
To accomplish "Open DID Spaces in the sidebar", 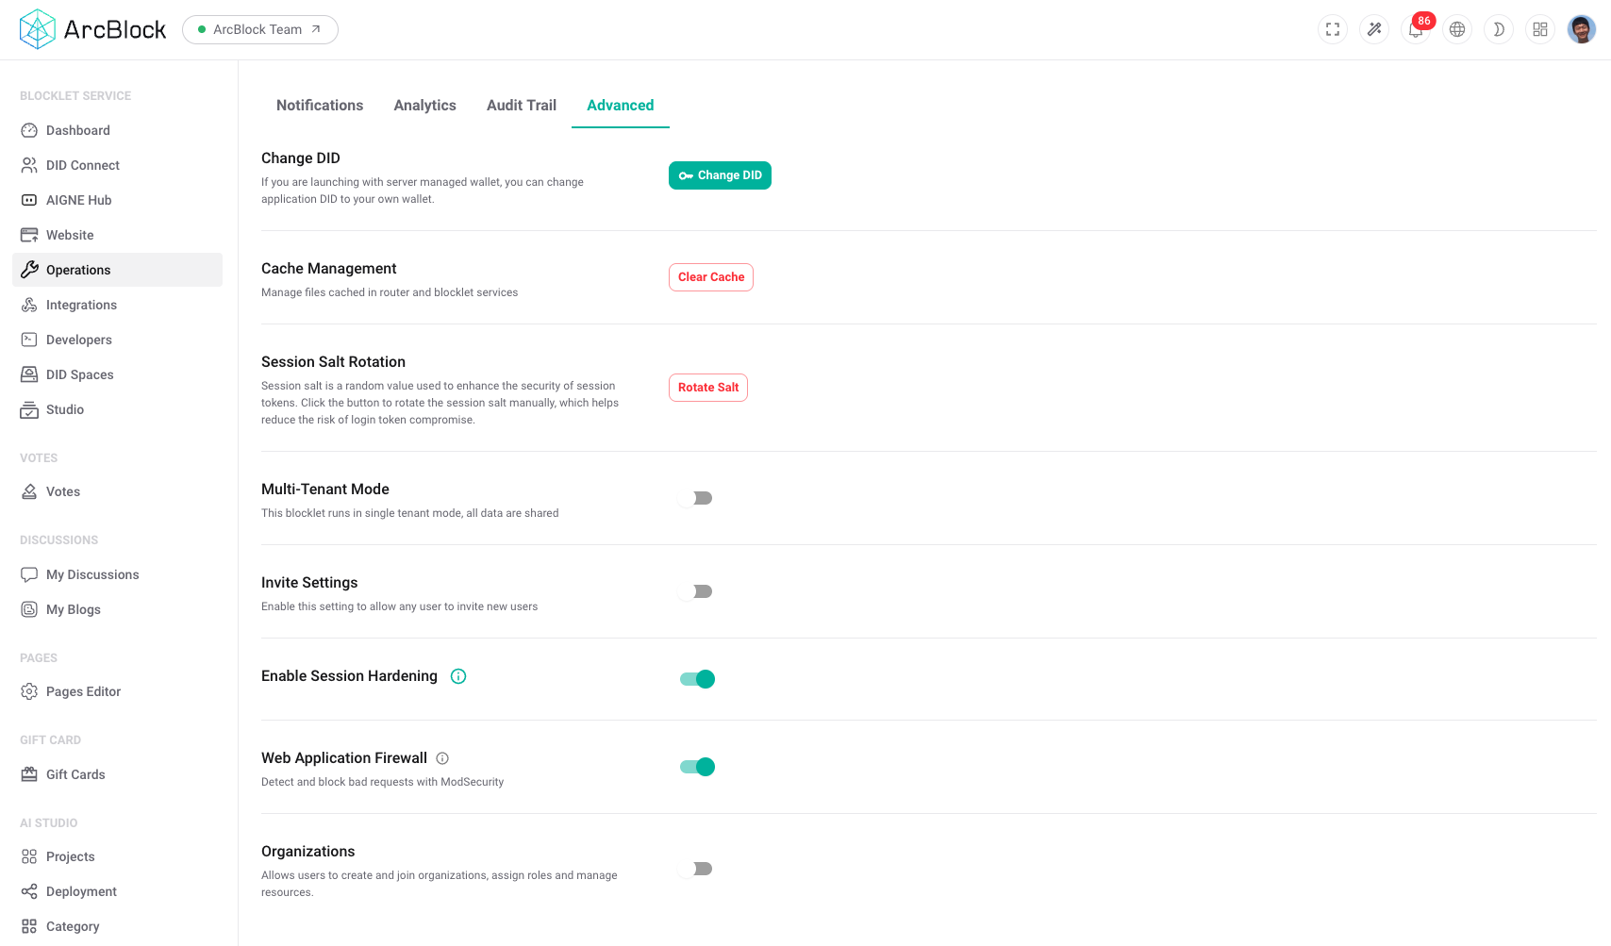I will (x=79, y=374).
